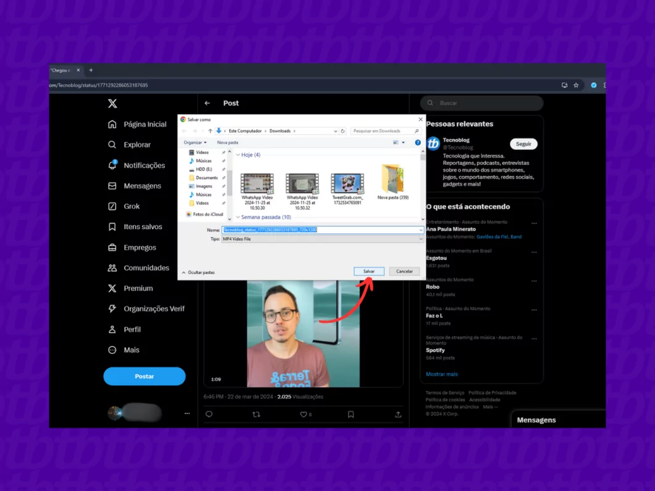Viewport: 655px width, 491px height.
Task: Bookmark page with Chrome star icon
Action: pyautogui.click(x=576, y=85)
